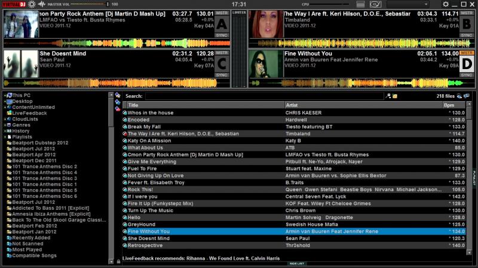Select the track Katy On A Mission
This screenshot has width=478, height=268.
[294, 141]
